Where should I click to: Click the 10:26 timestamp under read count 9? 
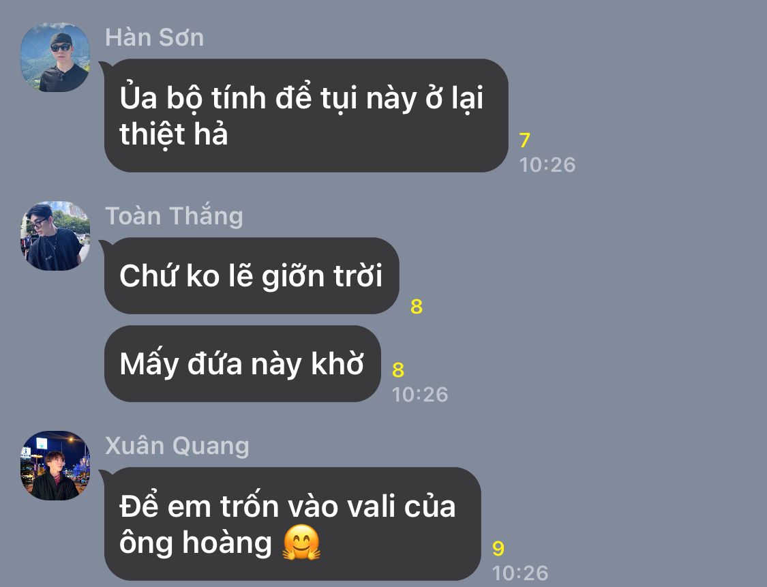[x=520, y=573]
